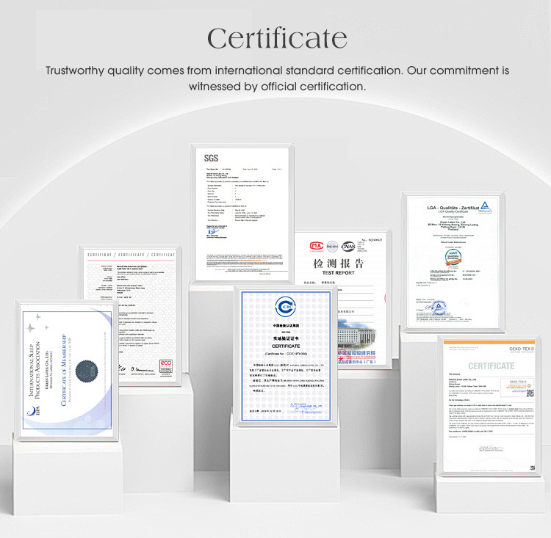551x538 pixels.
Task: Click the "Trustworthy quality comes from" tagline
Action: point(277,79)
